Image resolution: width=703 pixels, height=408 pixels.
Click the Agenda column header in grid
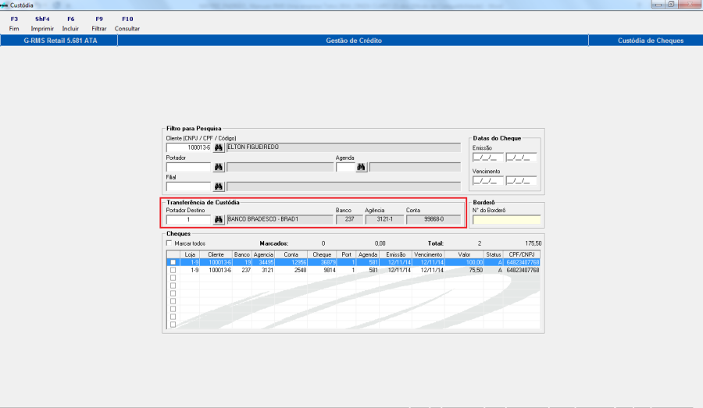pyautogui.click(x=368, y=254)
